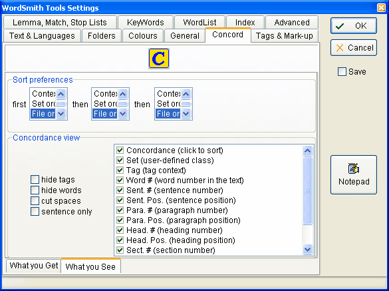Uncheck Sent. # (sentence number) column
Screen dimensions: 389x291
pyautogui.click(x=120, y=190)
